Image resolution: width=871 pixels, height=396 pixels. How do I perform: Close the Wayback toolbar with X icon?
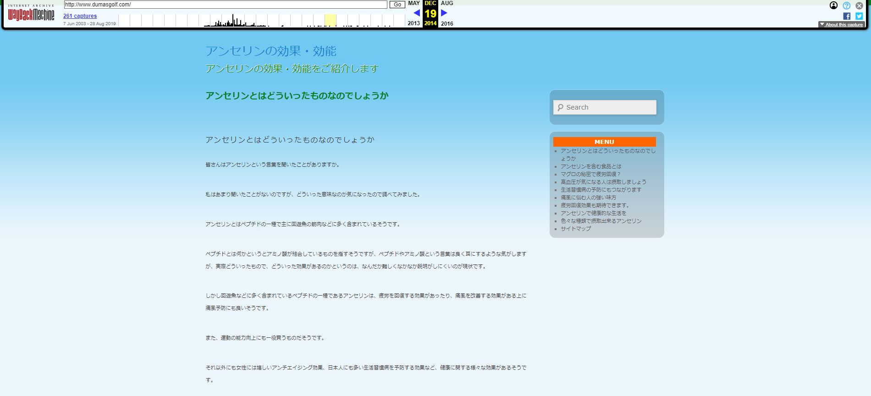(x=859, y=5)
